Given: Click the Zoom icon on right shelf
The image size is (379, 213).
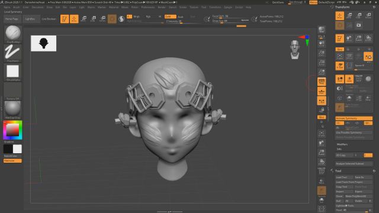Looking at the screenshot, I should click(x=322, y=53).
